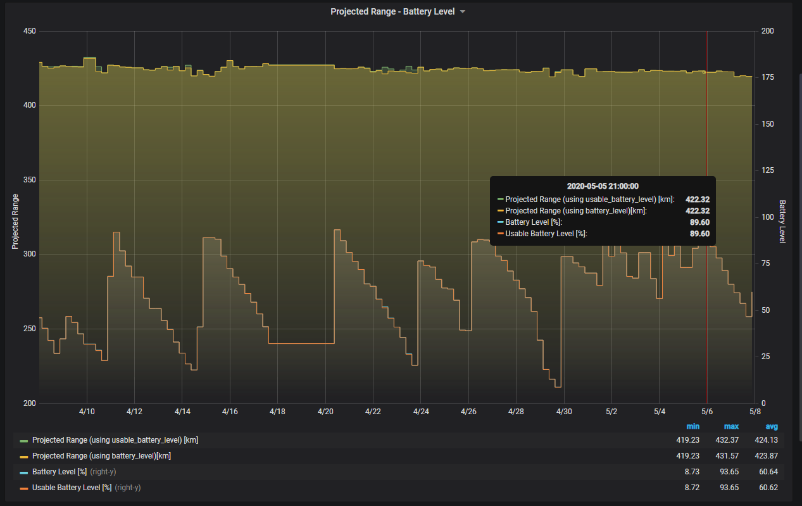Open the green color swatch for the usable_battery_level range
802x506 pixels.
point(24,440)
